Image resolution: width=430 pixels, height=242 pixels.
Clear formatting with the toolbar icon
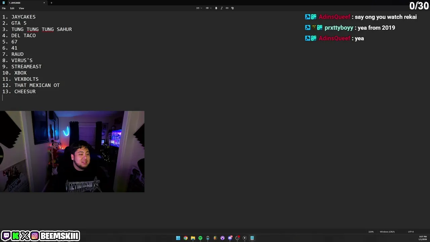[x=232, y=8]
